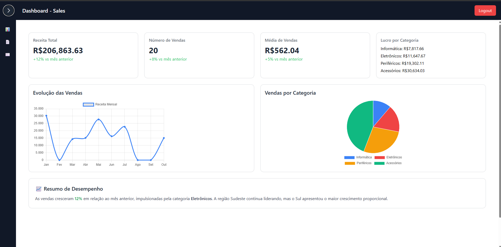
Task: Click the chart emoji beside Resumo de Desempenho
Action: click(39, 189)
